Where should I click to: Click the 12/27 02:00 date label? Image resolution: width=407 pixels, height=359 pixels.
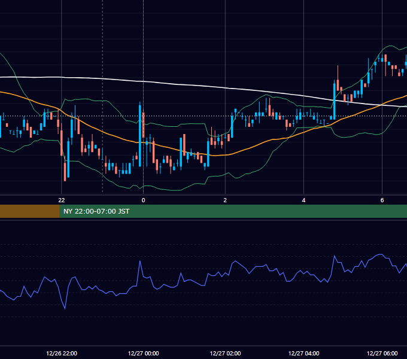(225, 353)
